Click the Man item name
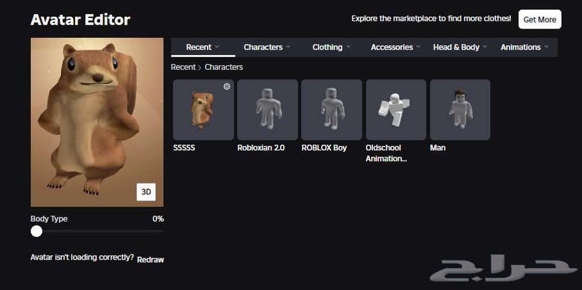 438,148
